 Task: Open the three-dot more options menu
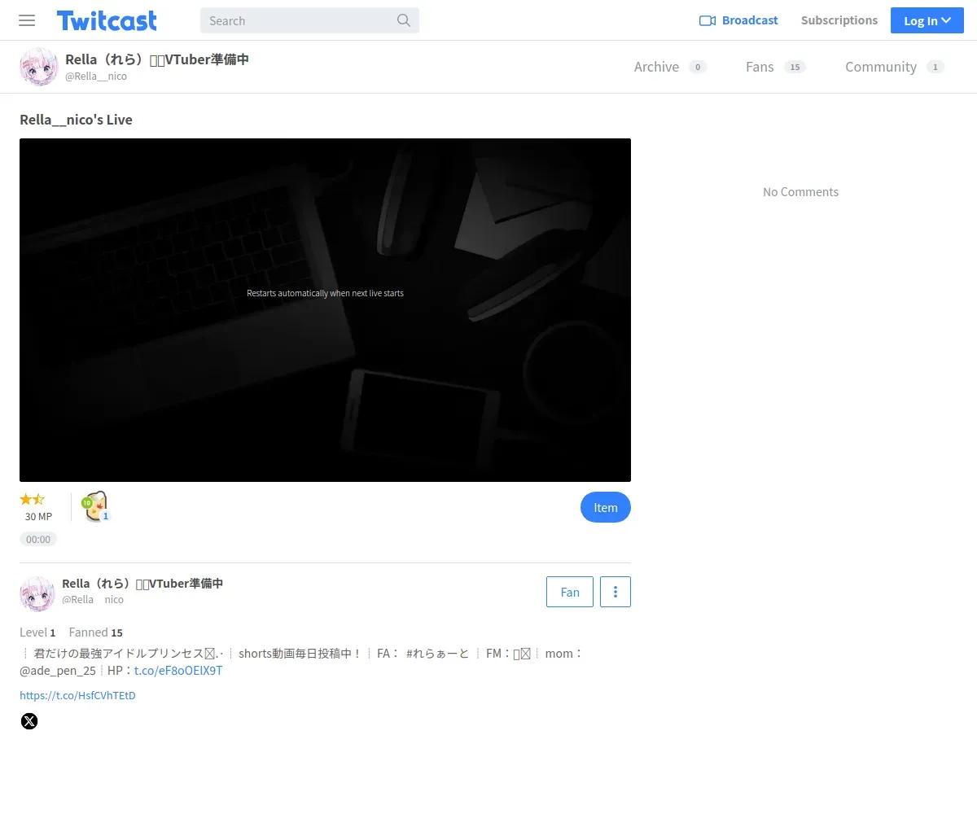click(616, 592)
